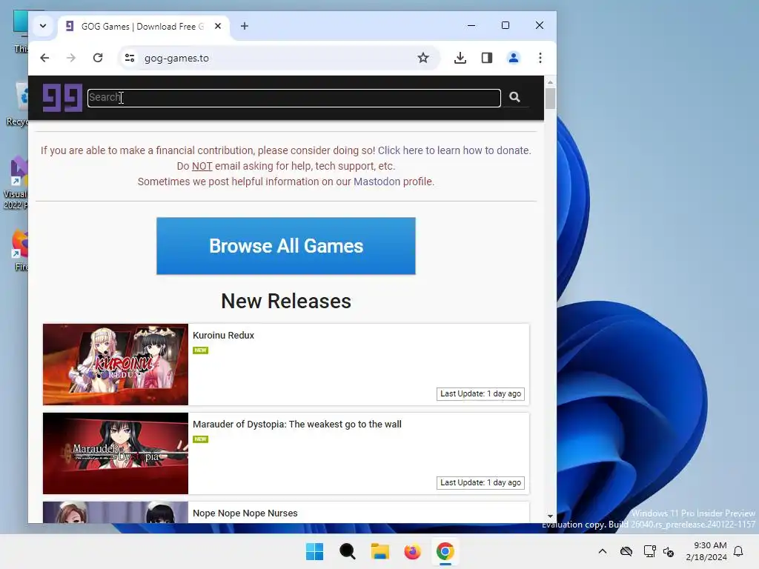
Task: Open site information icon in address bar
Action: point(130,58)
